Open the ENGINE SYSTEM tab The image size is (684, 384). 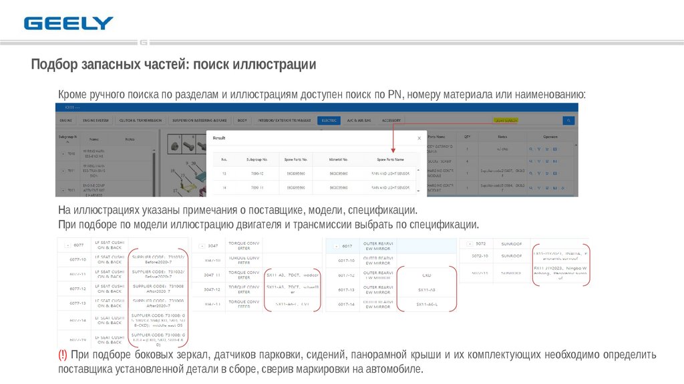[x=96, y=120]
